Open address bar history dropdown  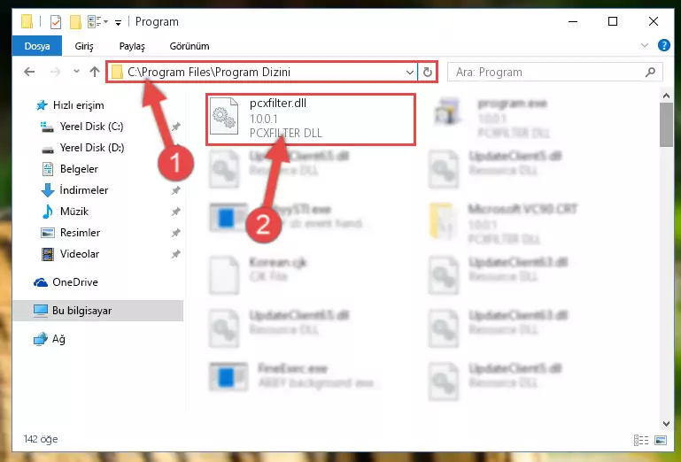click(x=409, y=72)
